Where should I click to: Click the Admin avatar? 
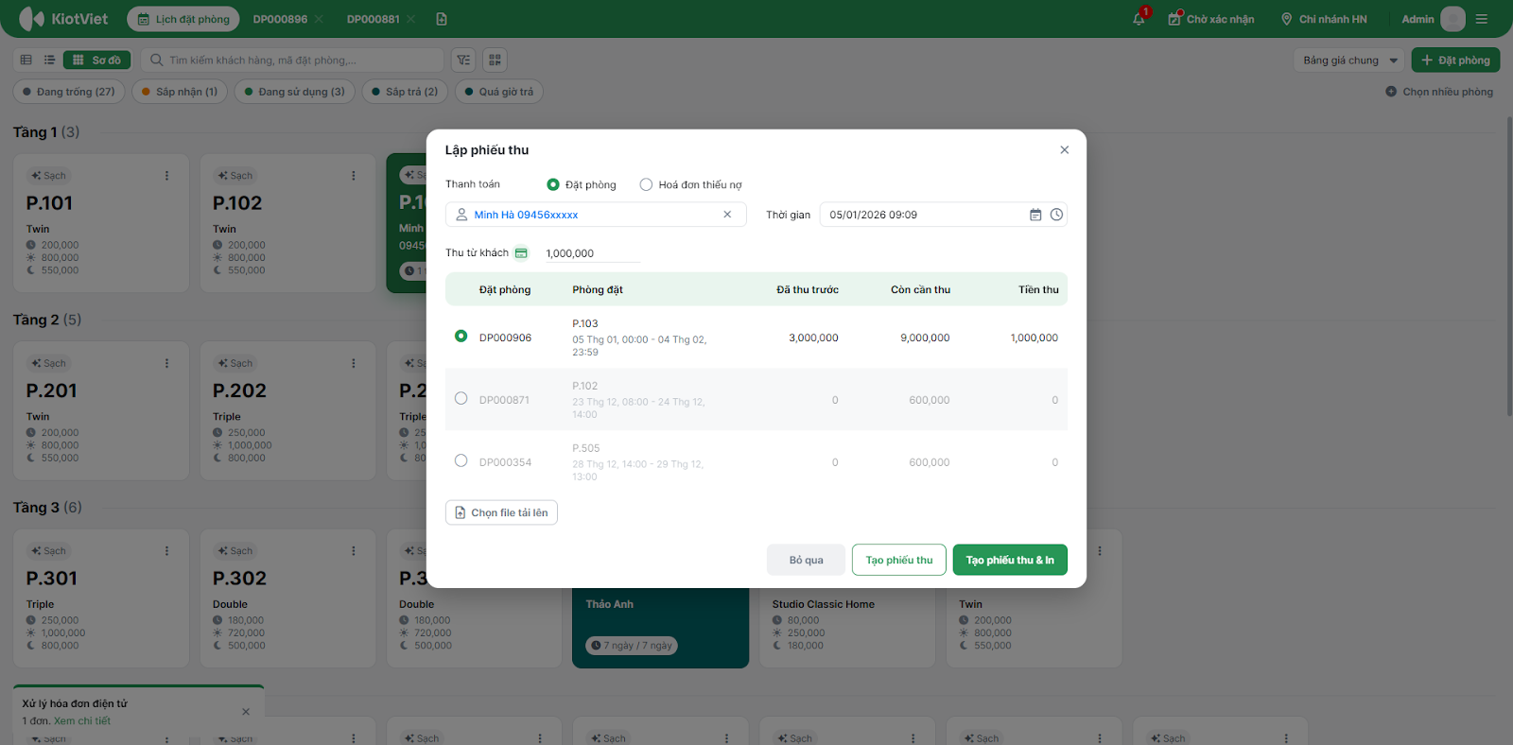(x=1452, y=19)
